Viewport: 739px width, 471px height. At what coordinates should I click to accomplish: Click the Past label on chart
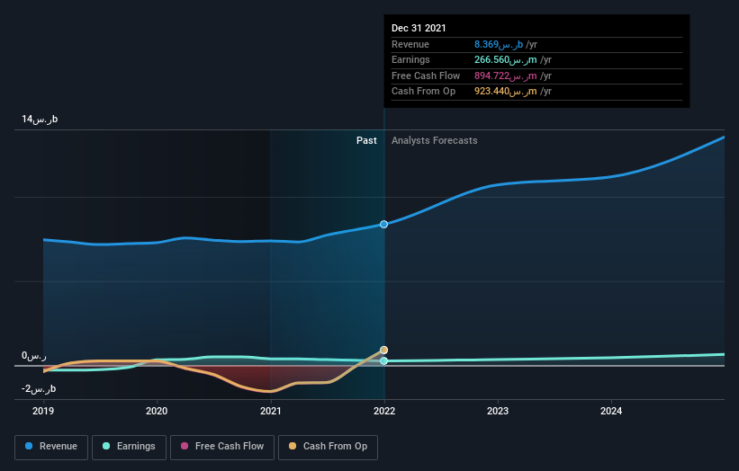(x=366, y=140)
